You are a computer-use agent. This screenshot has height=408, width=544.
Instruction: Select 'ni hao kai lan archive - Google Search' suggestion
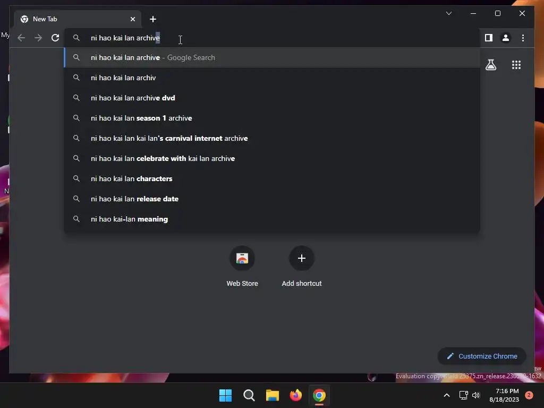272,57
